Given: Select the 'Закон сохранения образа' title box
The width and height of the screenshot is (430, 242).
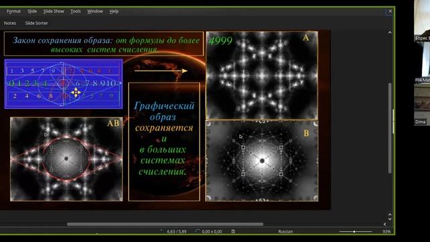Looking at the screenshot, I should click(x=103, y=44).
